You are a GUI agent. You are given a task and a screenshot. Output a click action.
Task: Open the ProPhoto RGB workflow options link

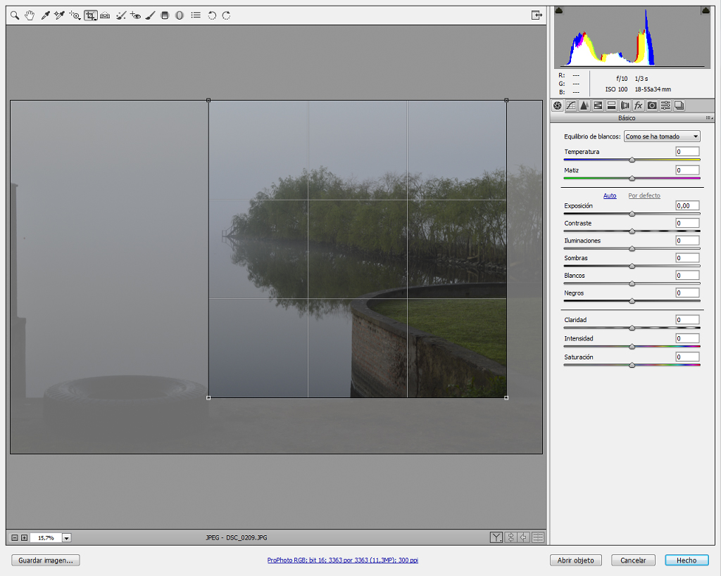tap(343, 561)
